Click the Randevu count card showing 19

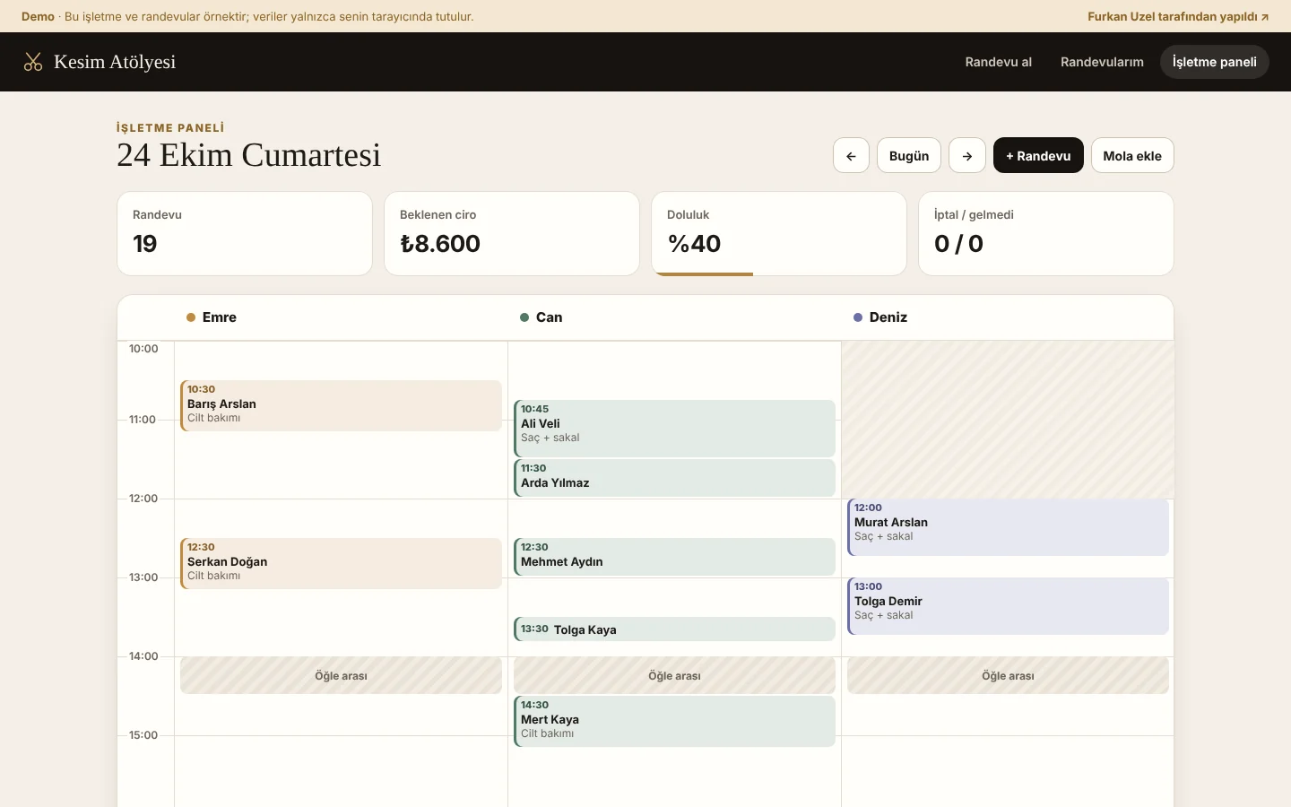click(x=245, y=233)
